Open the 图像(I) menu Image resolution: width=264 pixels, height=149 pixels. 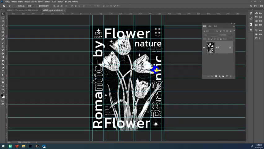(x=20, y=2)
